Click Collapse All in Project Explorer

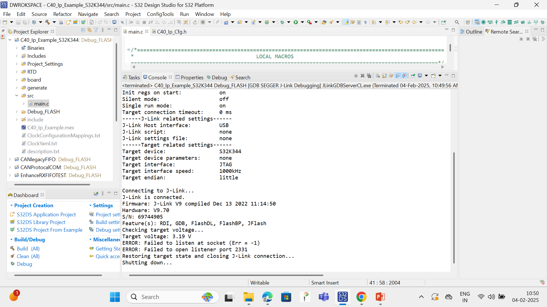83,30
